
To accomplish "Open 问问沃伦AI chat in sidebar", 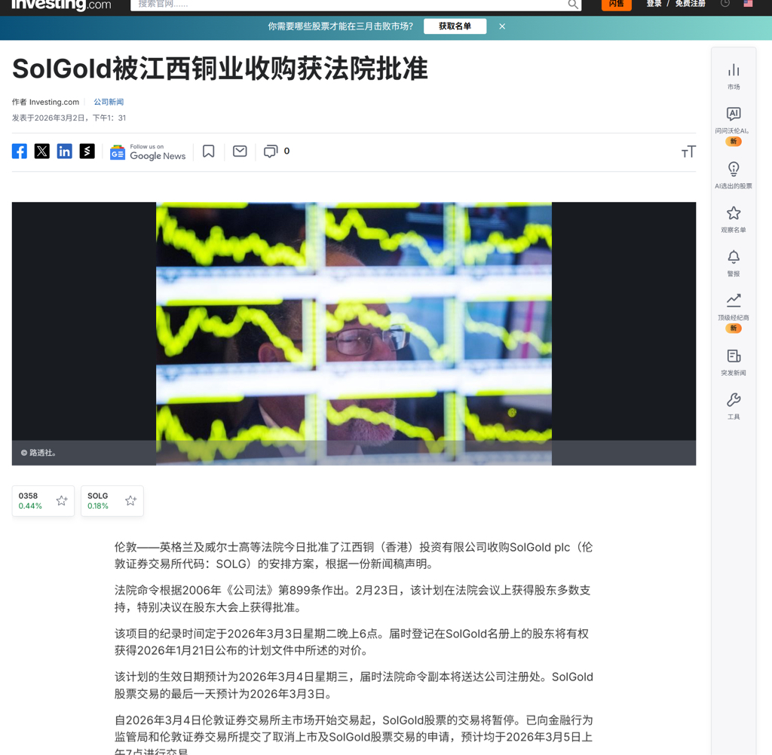I will (734, 126).
